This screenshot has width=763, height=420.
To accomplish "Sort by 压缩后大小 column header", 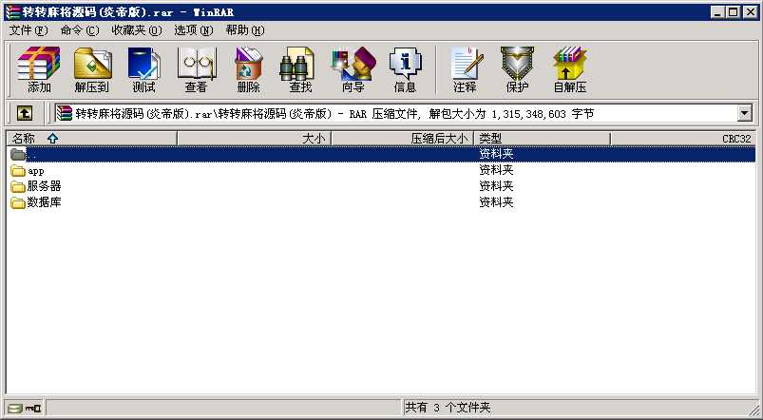I will click(x=403, y=139).
